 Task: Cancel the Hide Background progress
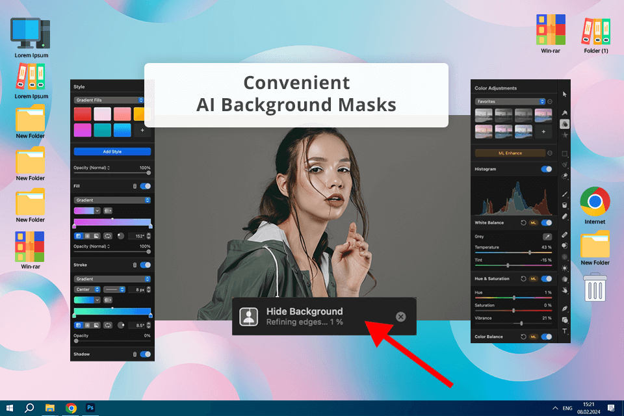click(401, 317)
